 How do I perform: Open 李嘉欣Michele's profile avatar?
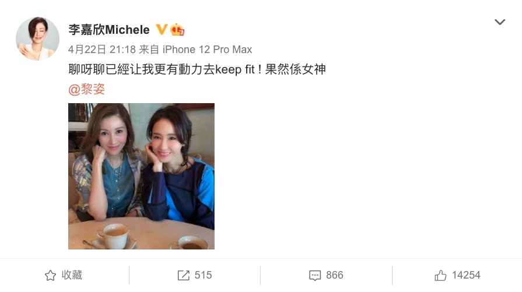click(x=37, y=38)
